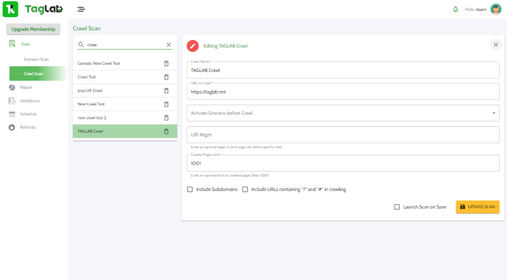Select the New Crawl Test row
Screen dimensions: 507x280
[x=125, y=104]
